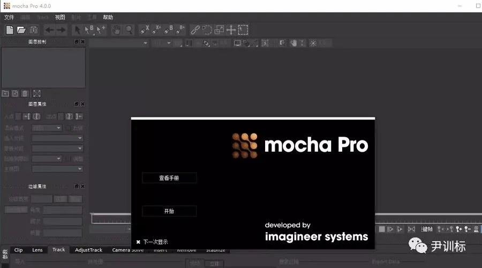
Task: Click the edge width input field
Action: pyautogui.click(x=41, y=199)
